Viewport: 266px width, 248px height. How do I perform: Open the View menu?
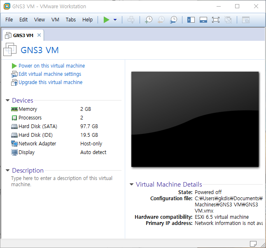(x=40, y=20)
